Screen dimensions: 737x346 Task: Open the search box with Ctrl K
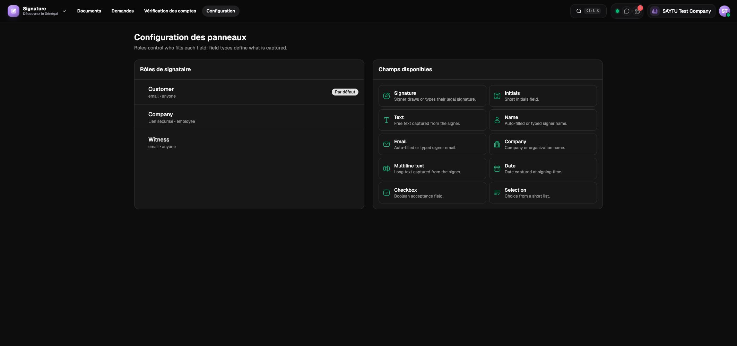pos(588,11)
